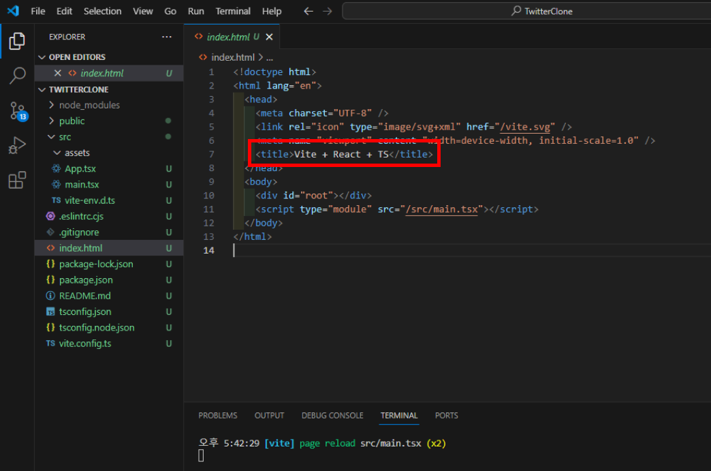Image resolution: width=711 pixels, height=471 pixels.
Task: Open the Extensions view
Action: click(17, 180)
